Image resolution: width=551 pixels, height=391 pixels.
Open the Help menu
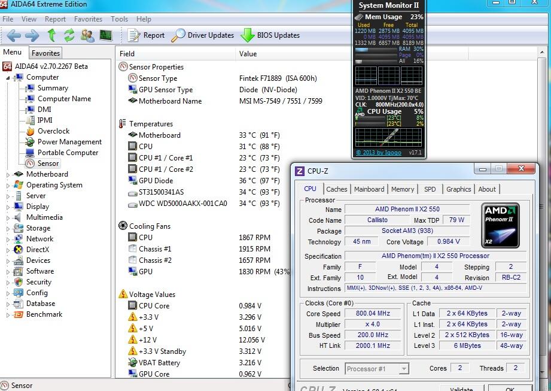click(144, 19)
